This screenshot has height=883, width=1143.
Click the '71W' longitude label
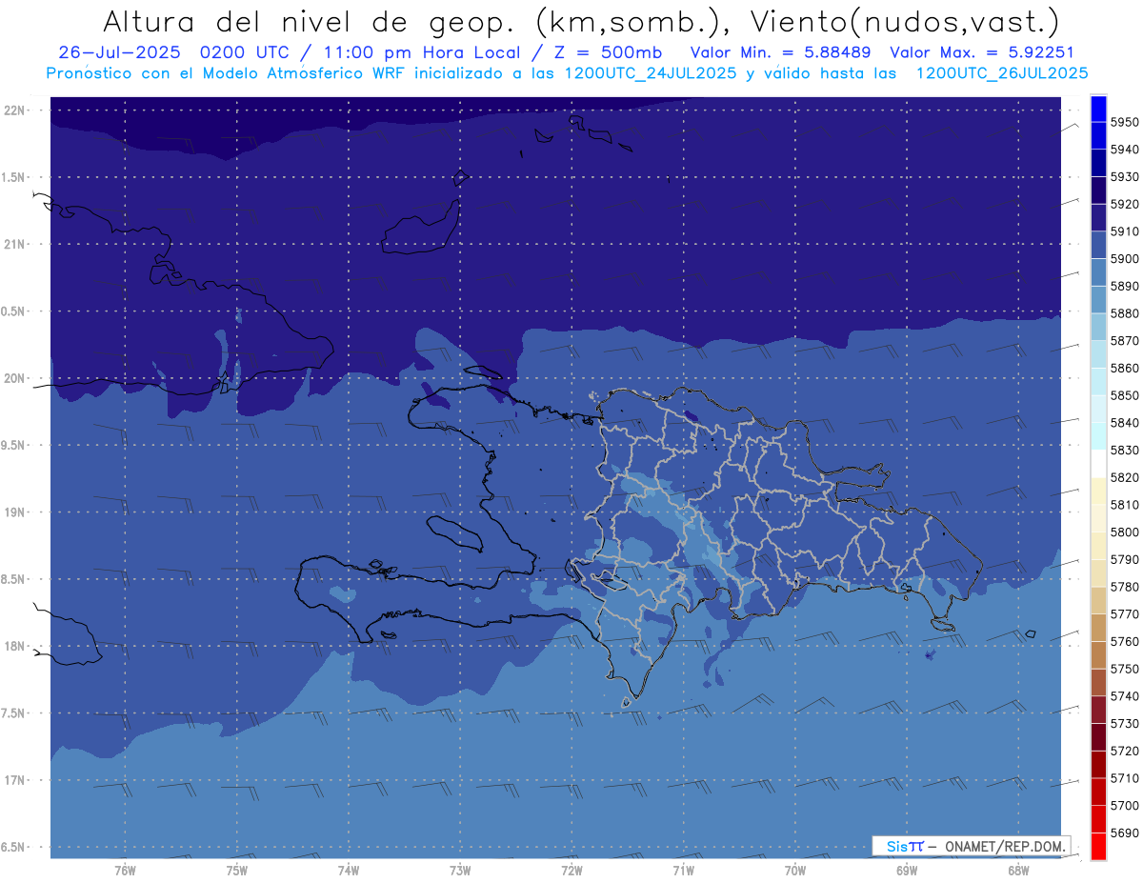click(683, 870)
